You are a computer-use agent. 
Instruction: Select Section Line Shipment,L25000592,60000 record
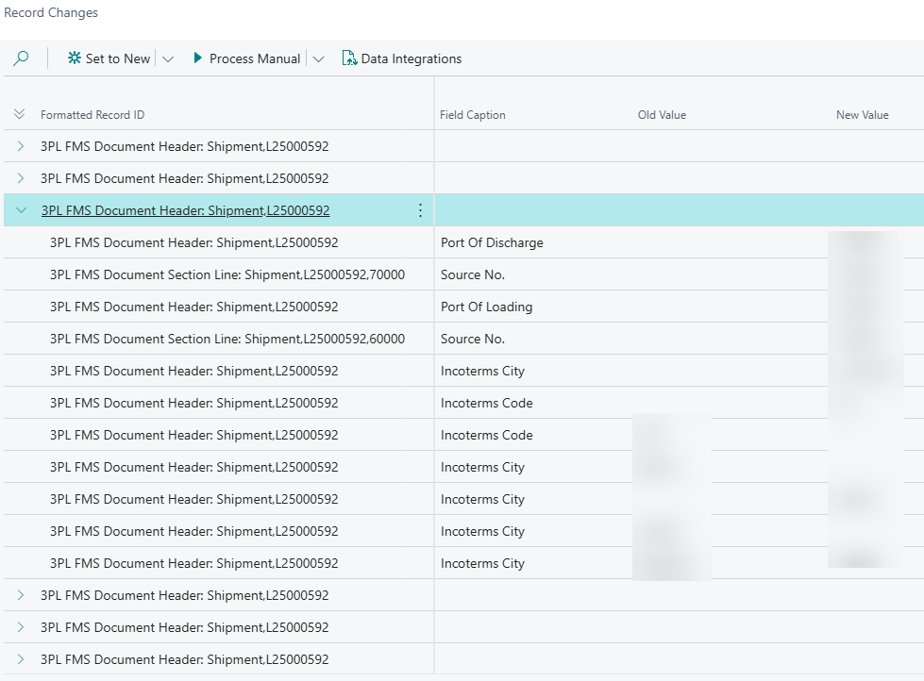(x=227, y=339)
